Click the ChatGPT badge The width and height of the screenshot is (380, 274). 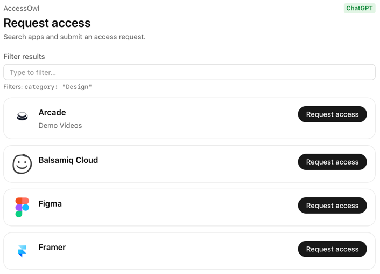359,8
